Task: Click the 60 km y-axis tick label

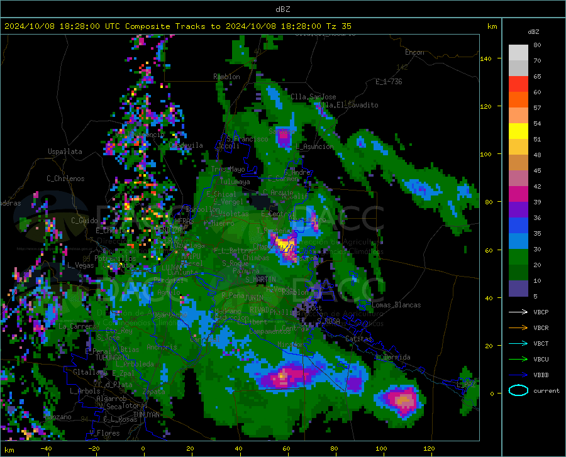Action: pos(489,250)
